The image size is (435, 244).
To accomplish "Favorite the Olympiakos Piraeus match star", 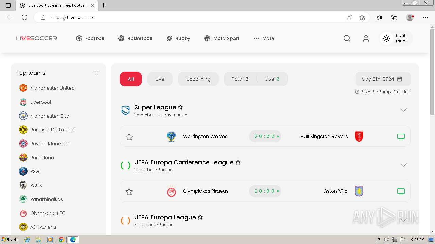I will click(129, 191).
